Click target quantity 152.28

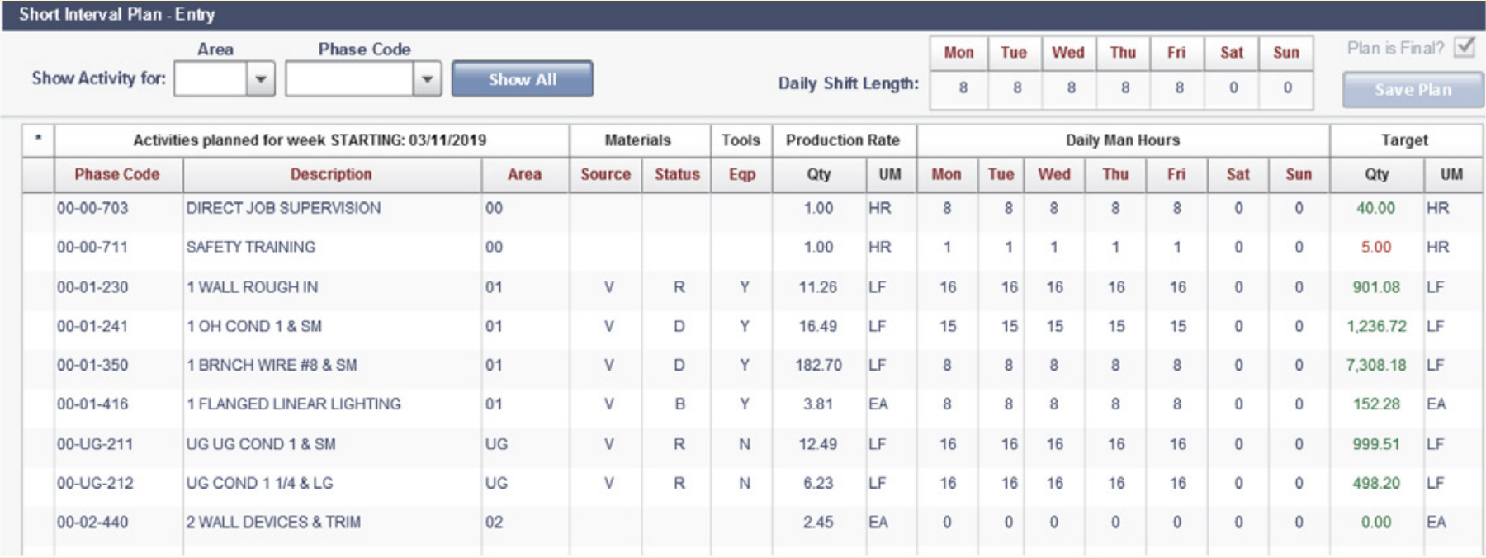pyautogui.click(x=1376, y=404)
